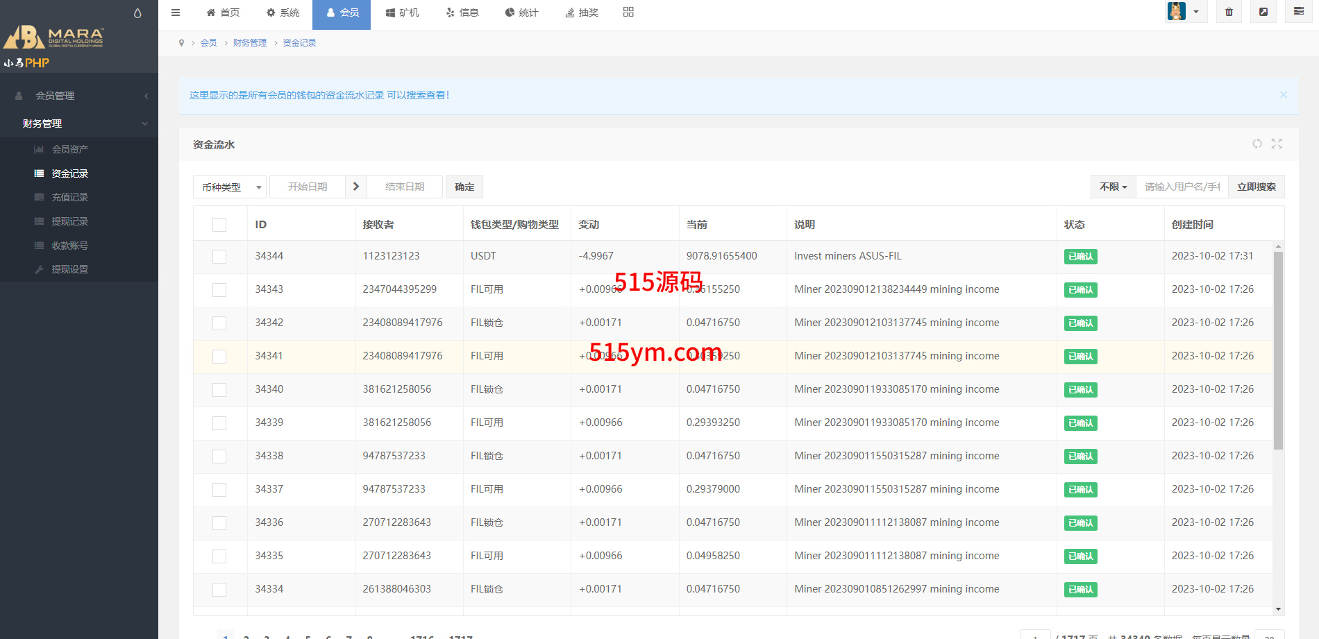Click the water drop theme icon
Screen dimensions: 1319x639
pos(137,13)
